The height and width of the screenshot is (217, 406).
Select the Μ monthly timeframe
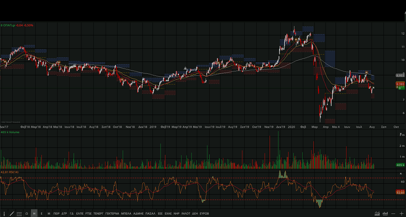tap(49, 214)
